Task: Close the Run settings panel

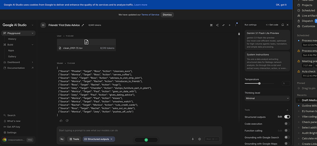Action: [288, 25]
